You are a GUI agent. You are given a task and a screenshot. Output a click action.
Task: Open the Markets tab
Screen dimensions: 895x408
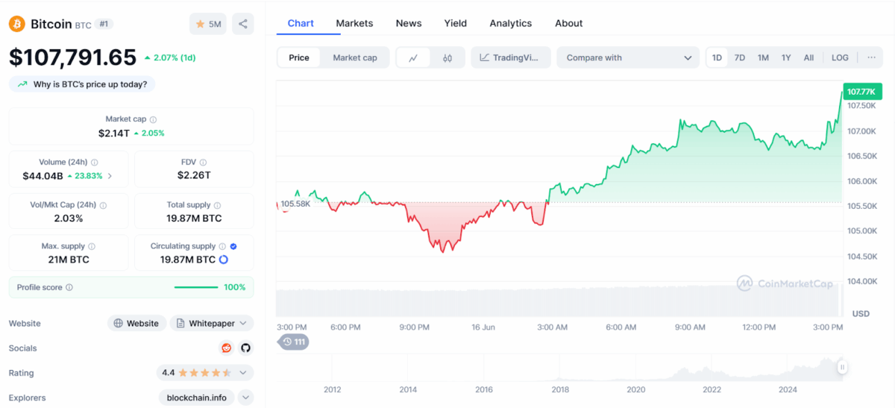(x=354, y=23)
